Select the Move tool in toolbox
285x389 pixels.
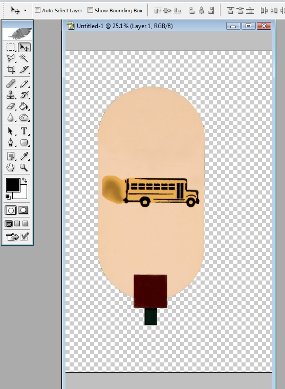click(x=24, y=47)
